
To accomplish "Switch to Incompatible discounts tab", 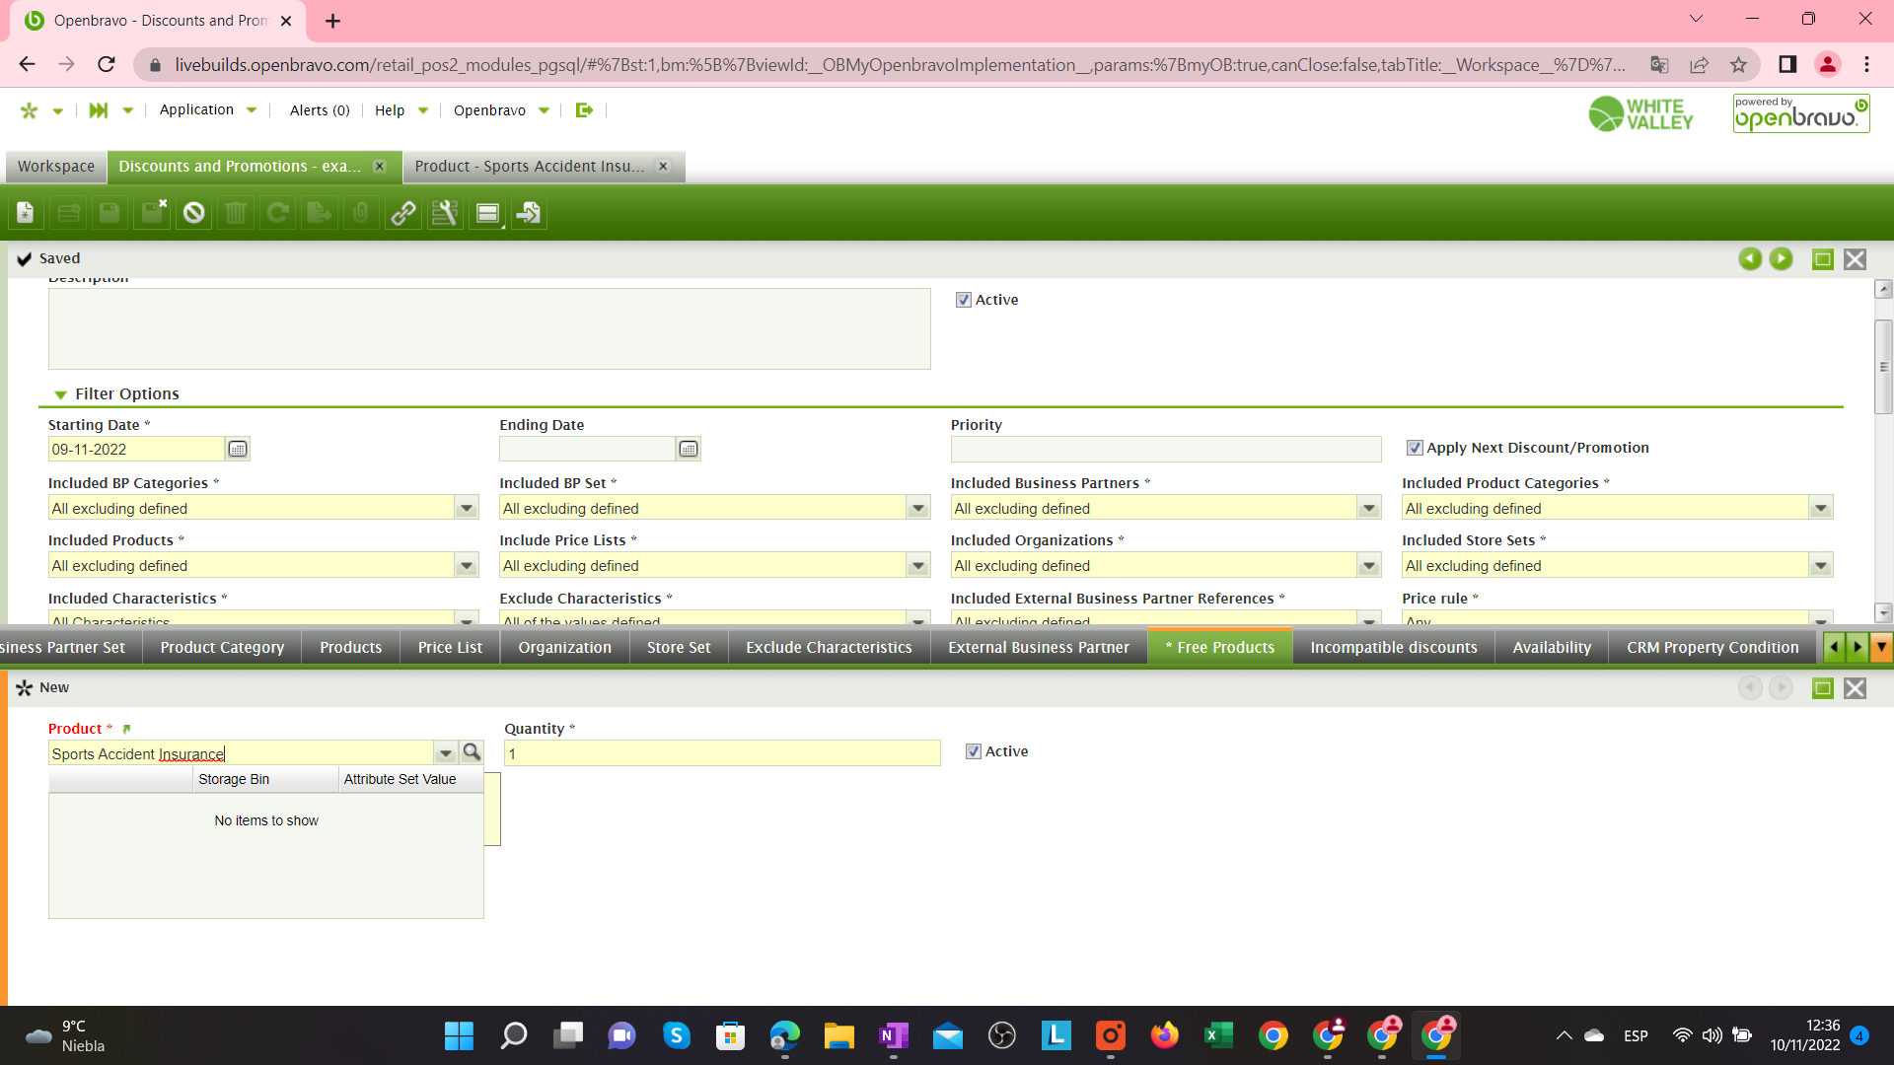I will [x=1393, y=648].
